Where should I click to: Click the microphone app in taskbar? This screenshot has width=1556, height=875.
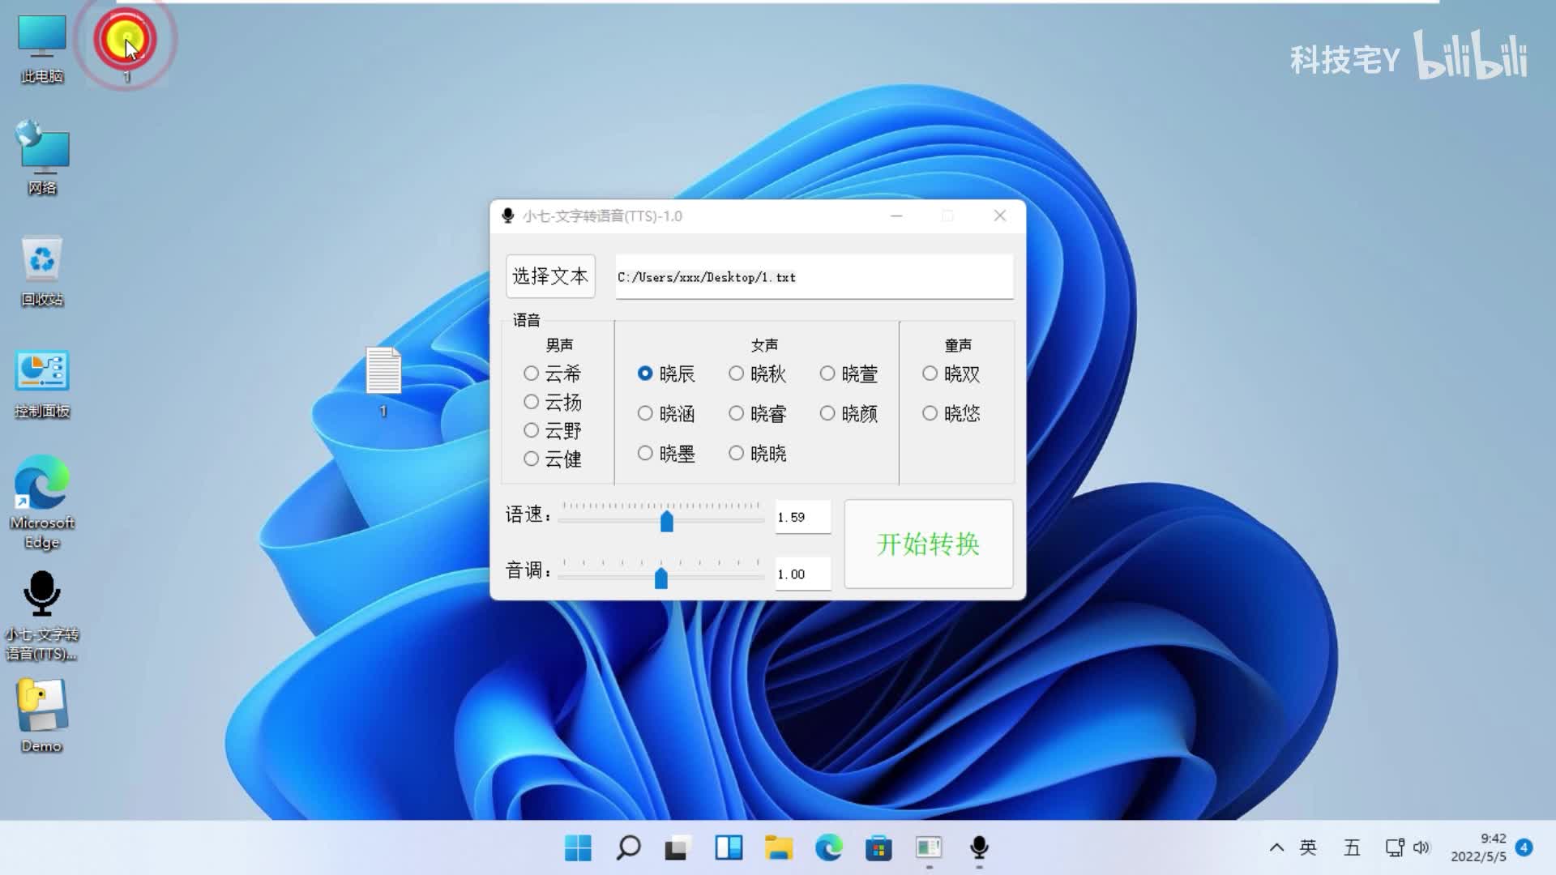tap(979, 847)
